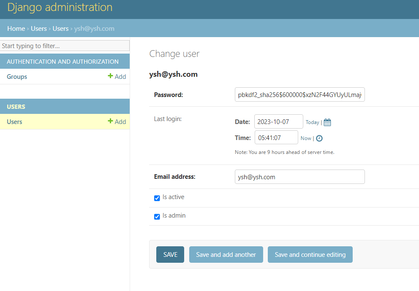The width and height of the screenshot is (419, 291).
Task: Click the SAVE button
Action: (170, 254)
